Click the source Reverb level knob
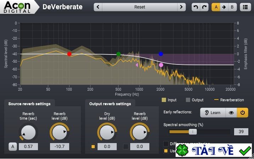This screenshot has height=159, width=254. coord(60,132)
